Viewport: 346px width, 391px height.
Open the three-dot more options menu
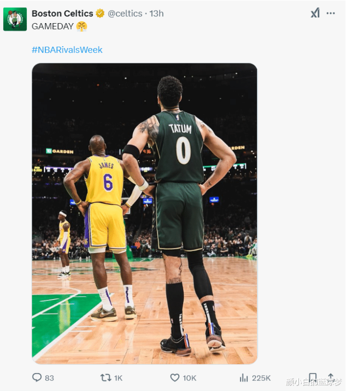coord(331,13)
